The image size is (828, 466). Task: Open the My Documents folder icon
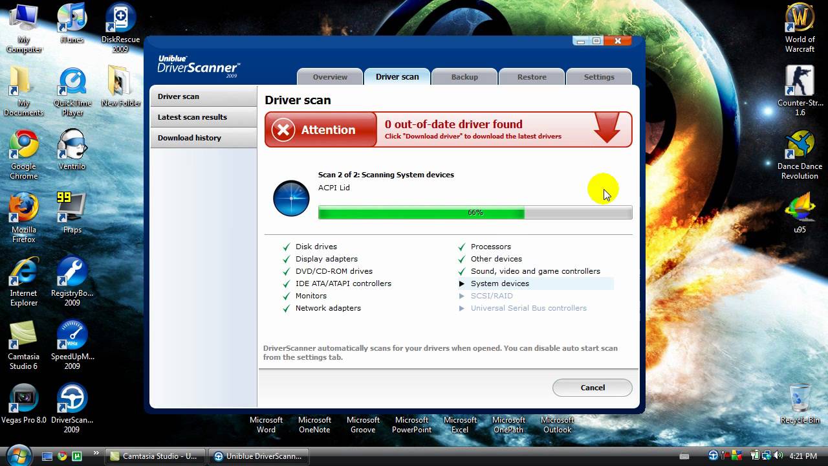click(23, 91)
